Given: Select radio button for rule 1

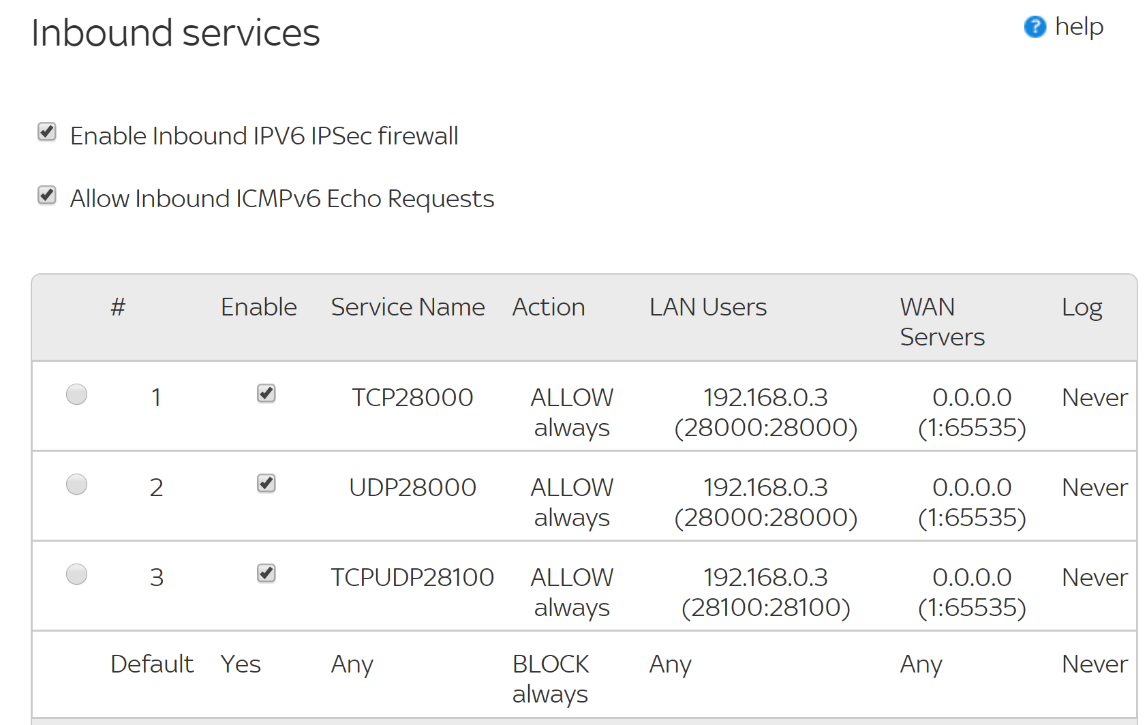Looking at the screenshot, I should coord(76,395).
